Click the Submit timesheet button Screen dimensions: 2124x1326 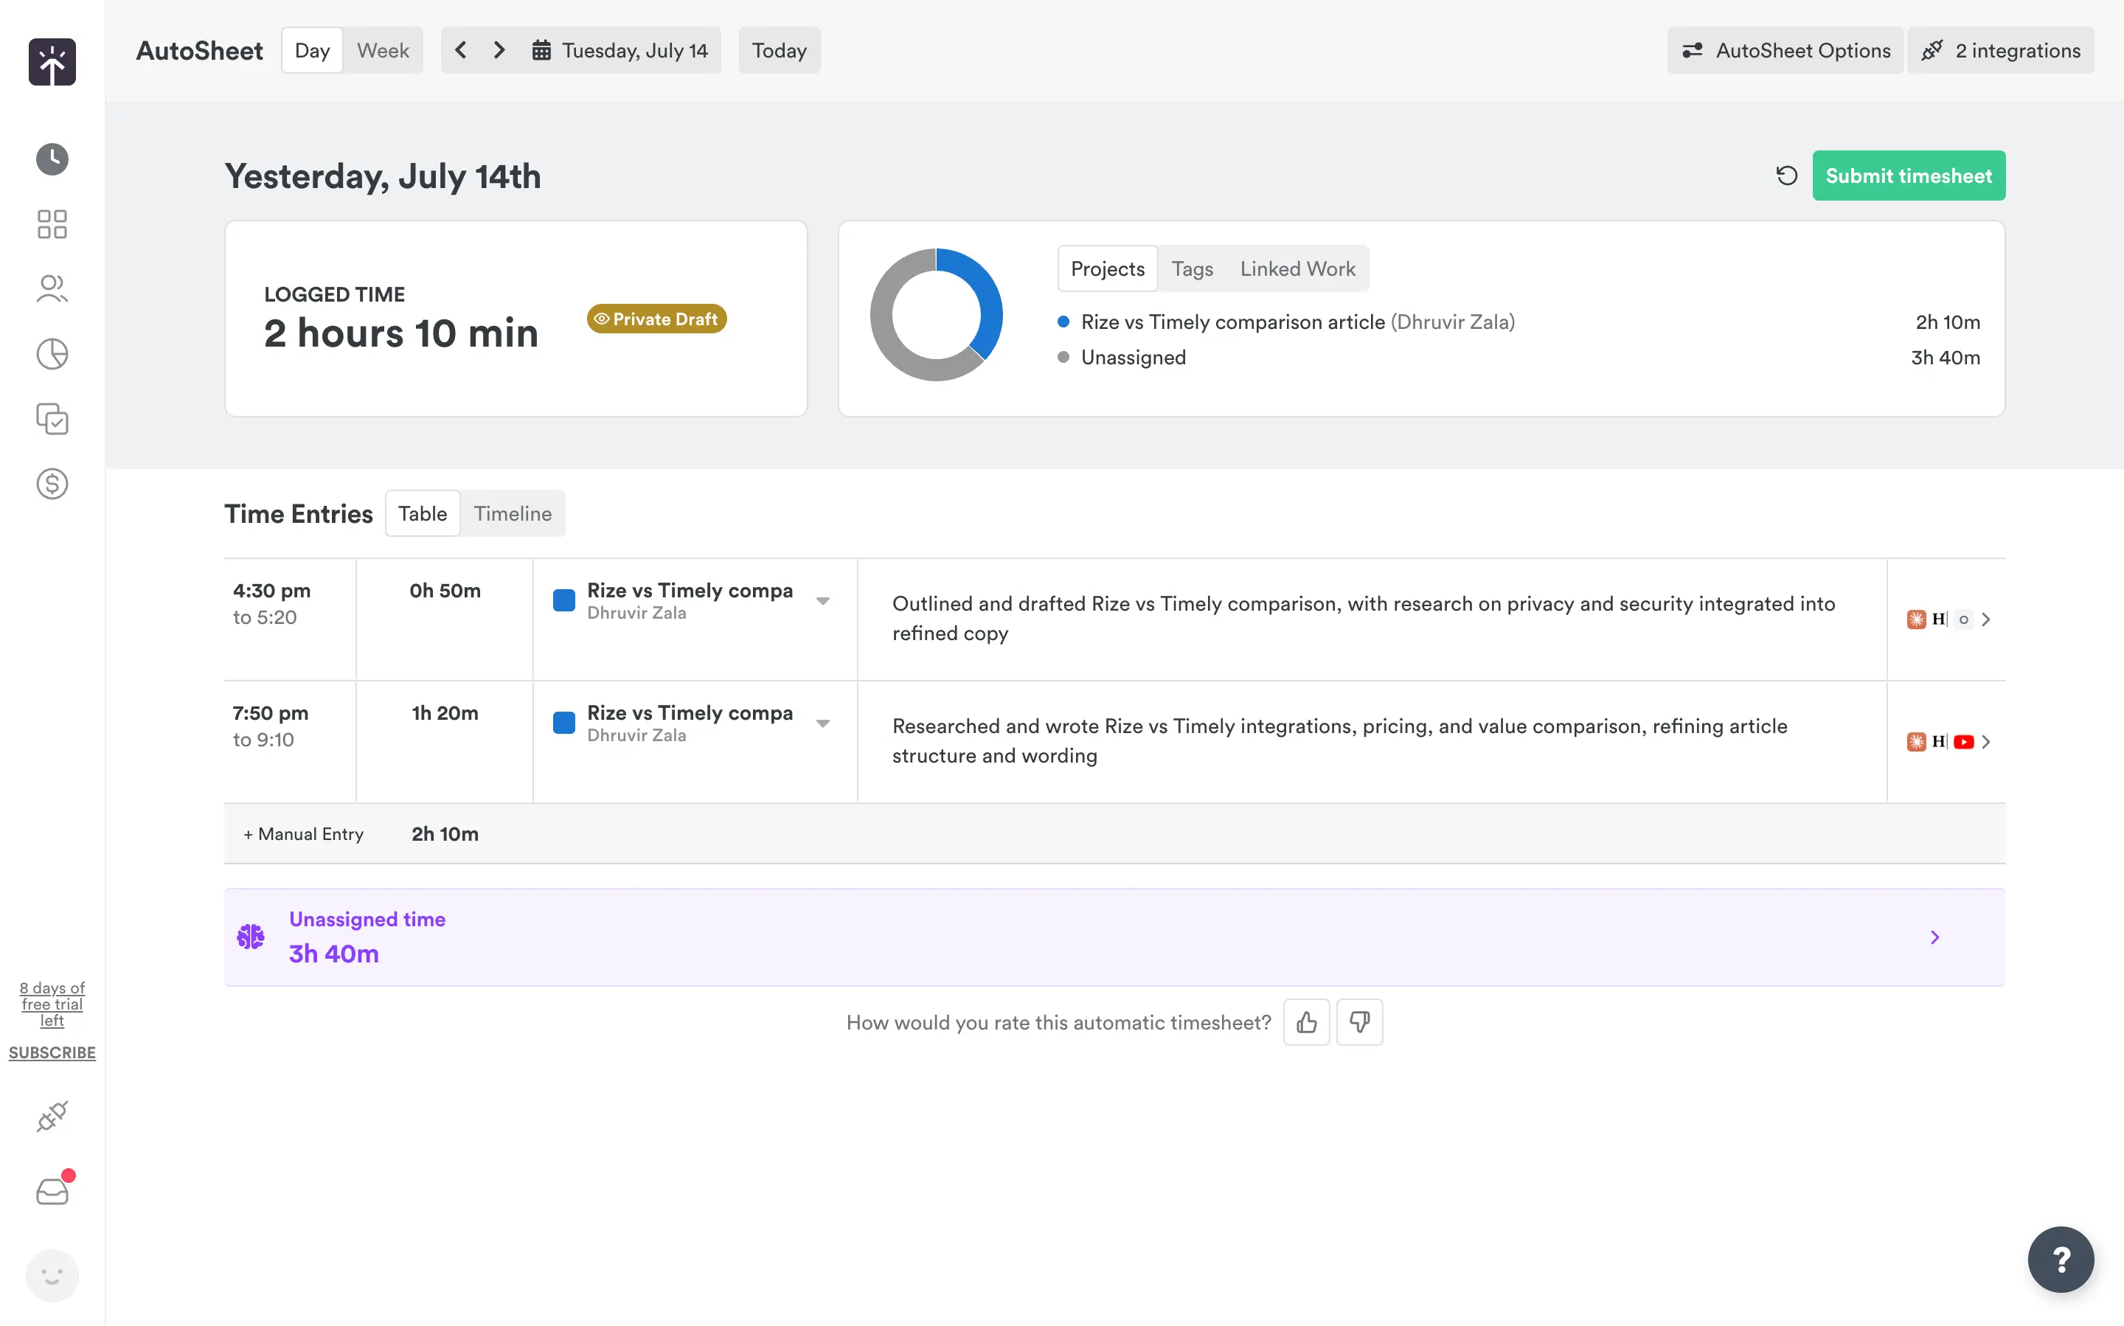(1908, 176)
